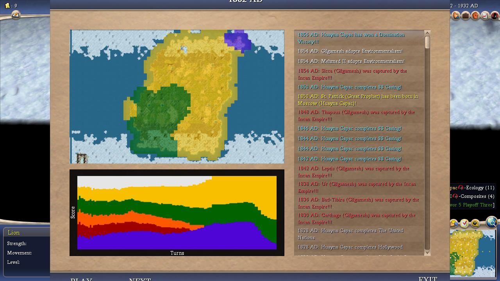Open the Globe view magnifier icon

[x=492, y=222]
